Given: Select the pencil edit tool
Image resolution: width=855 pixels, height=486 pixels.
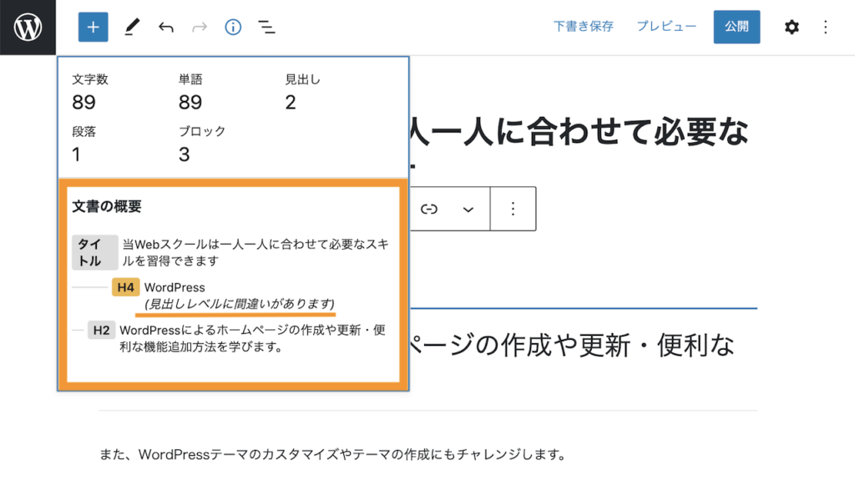Looking at the screenshot, I should tap(131, 27).
